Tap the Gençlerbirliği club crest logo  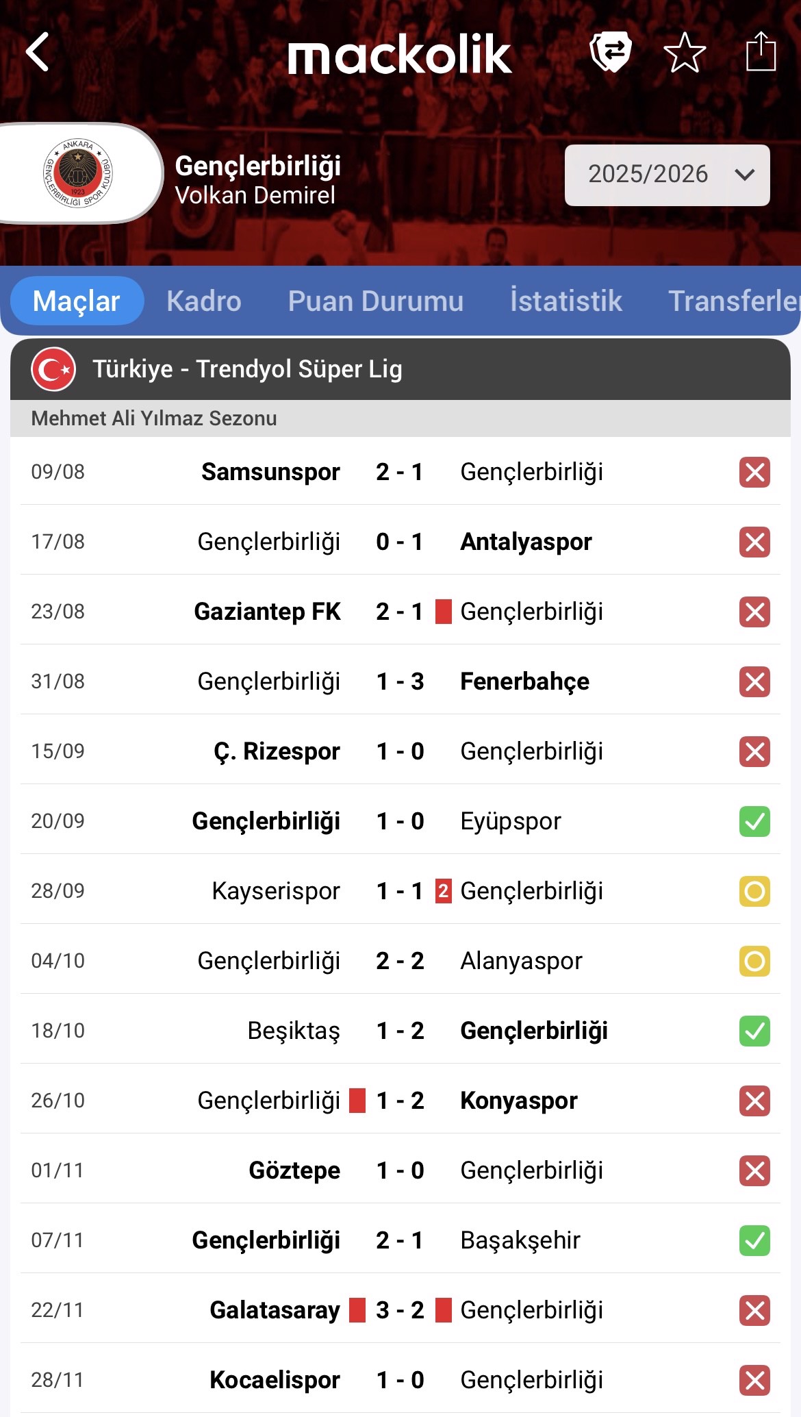point(77,173)
